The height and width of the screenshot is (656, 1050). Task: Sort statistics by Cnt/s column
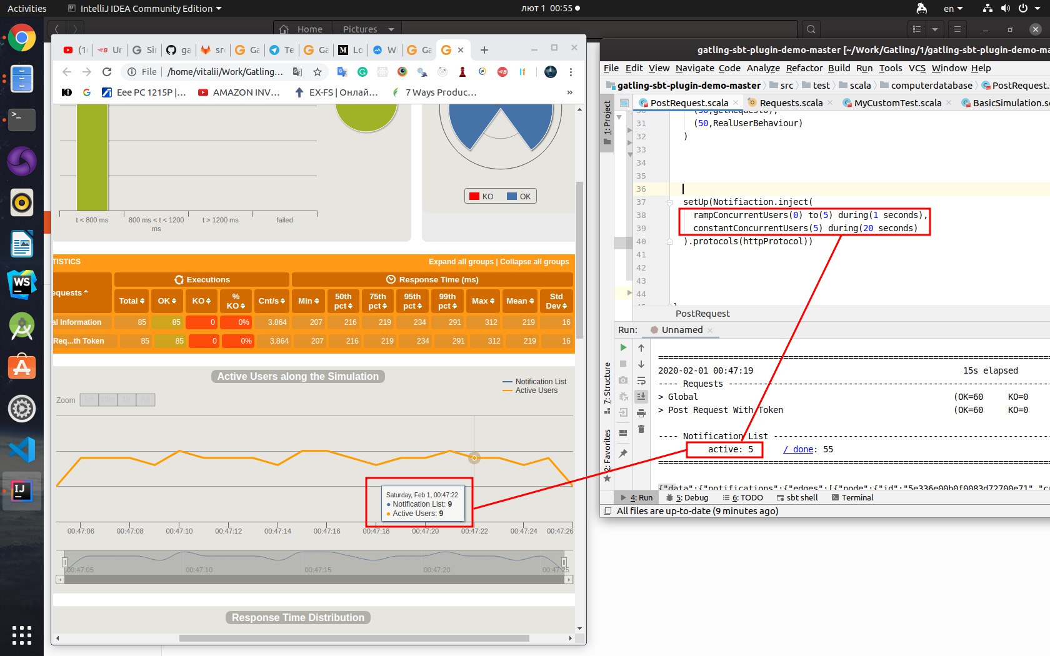coord(272,301)
